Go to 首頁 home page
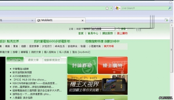The width and height of the screenshot is (174, 100). [x=81, y=33]
